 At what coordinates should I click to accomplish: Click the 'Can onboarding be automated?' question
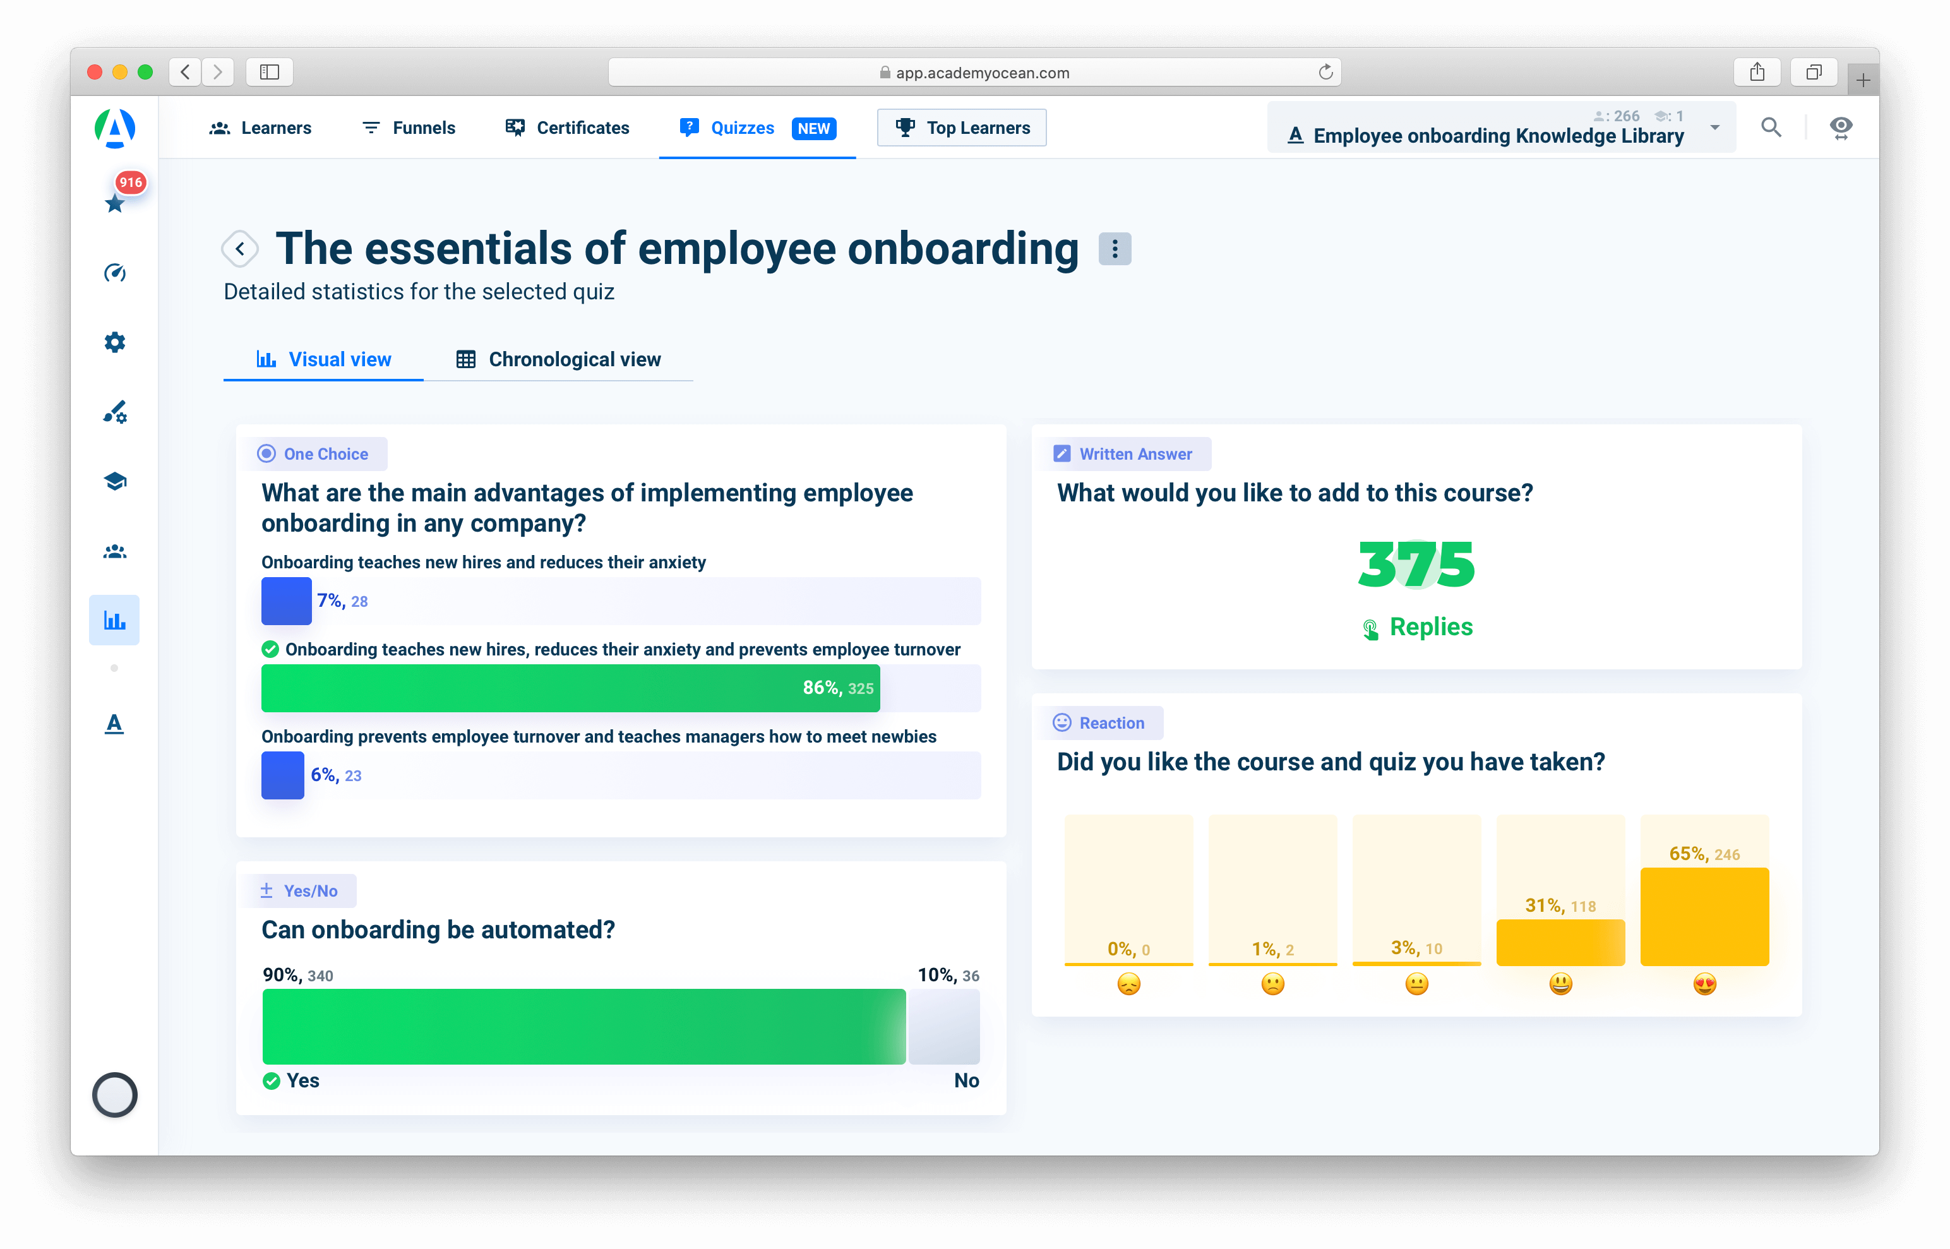tap(438, 929)
